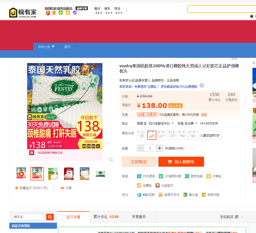Click the 1次破损补寄 shield icon
Viewport: 256px width, 233px height.
click(161, 176)
